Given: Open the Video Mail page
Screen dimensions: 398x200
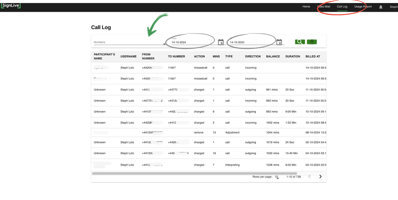Looking at the screenshot, I should pos(323,7).
